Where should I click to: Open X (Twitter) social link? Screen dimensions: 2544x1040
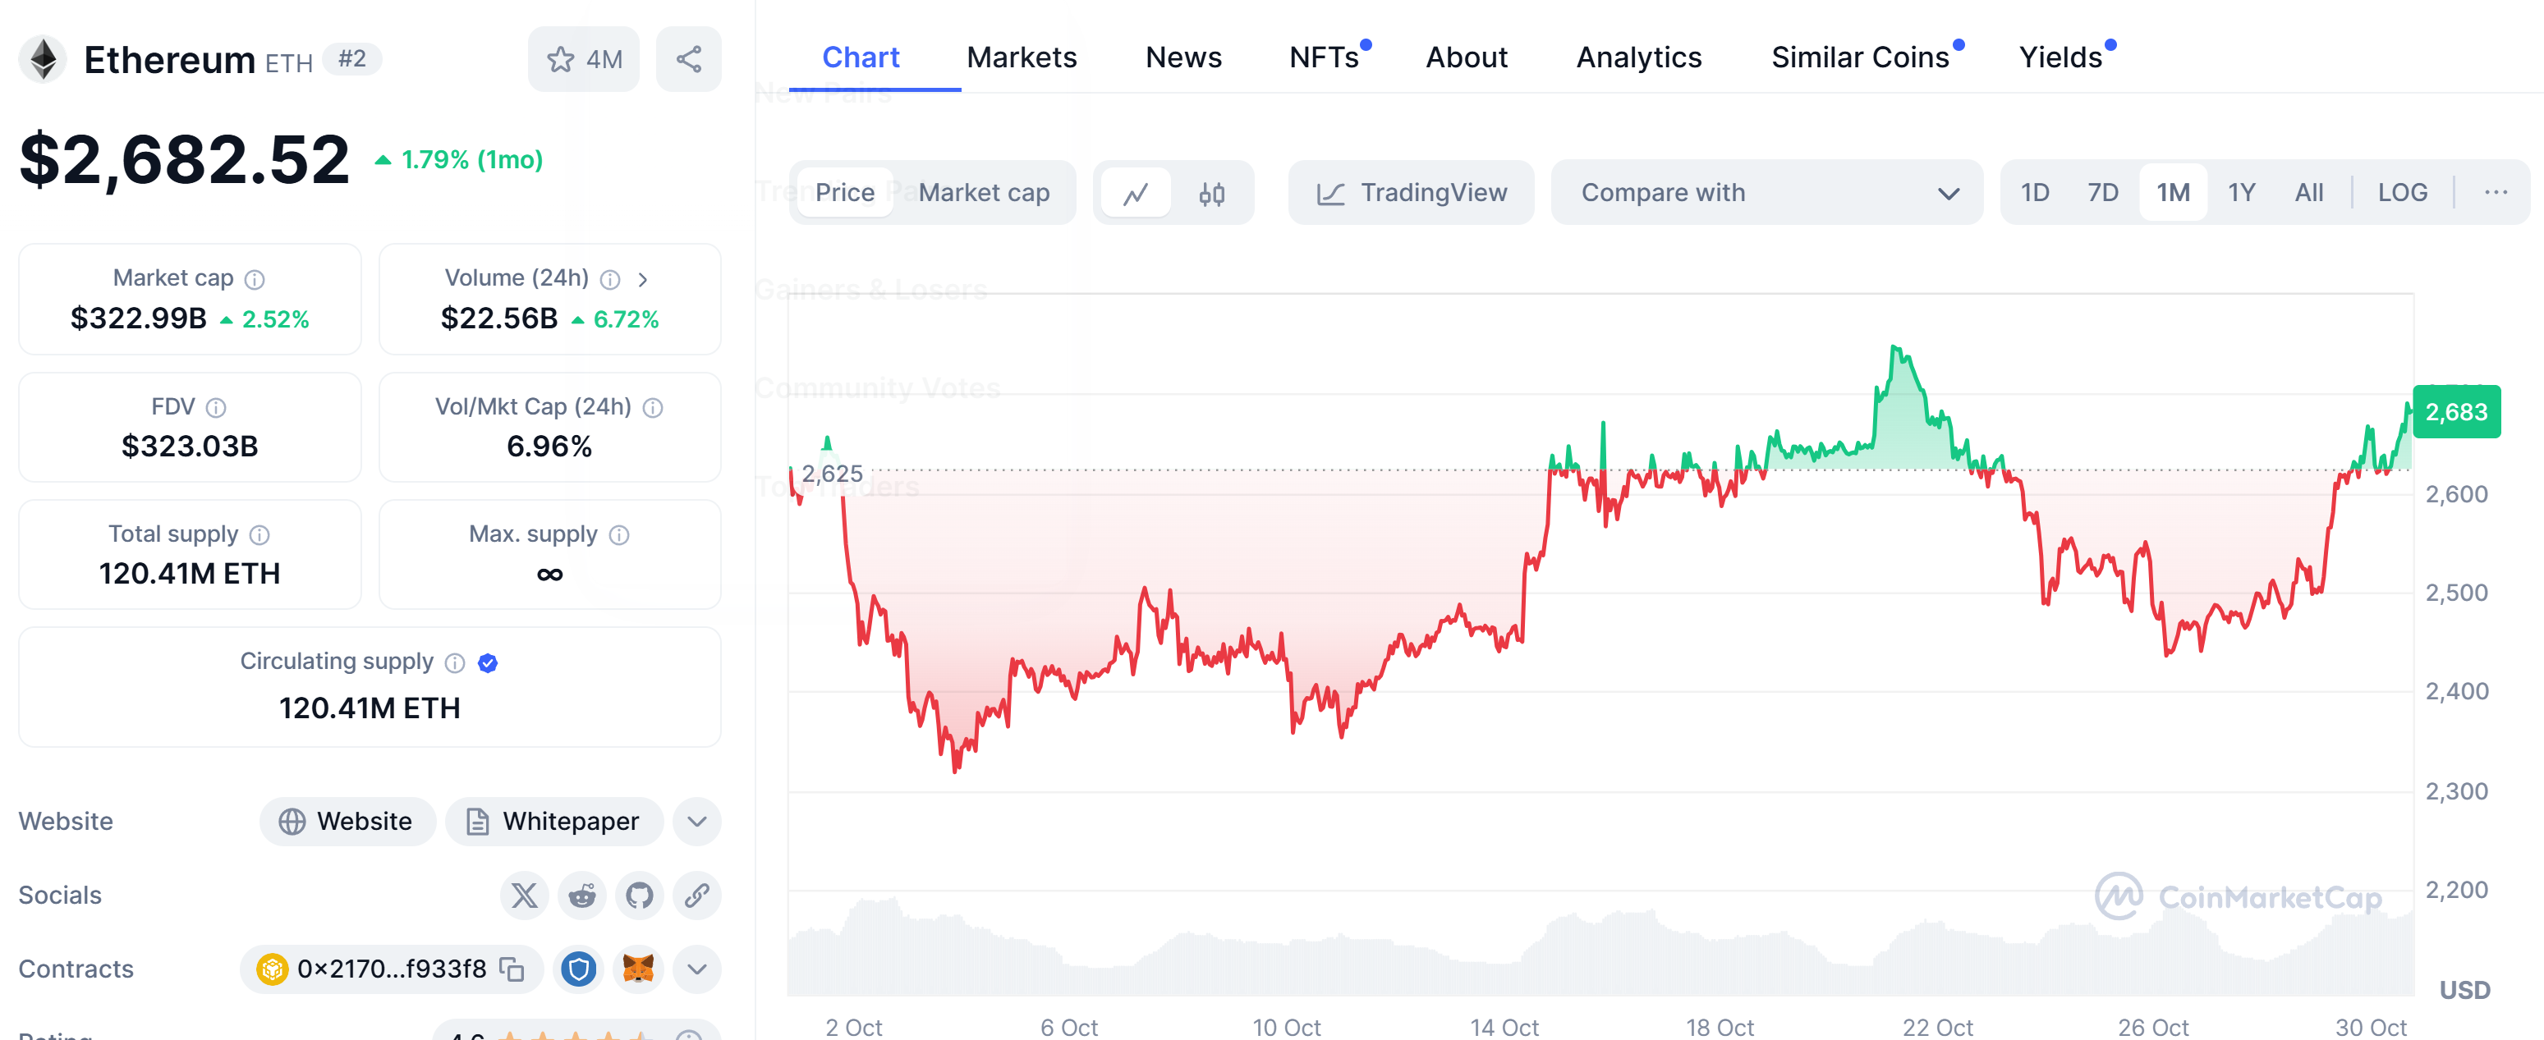point(525,895)
